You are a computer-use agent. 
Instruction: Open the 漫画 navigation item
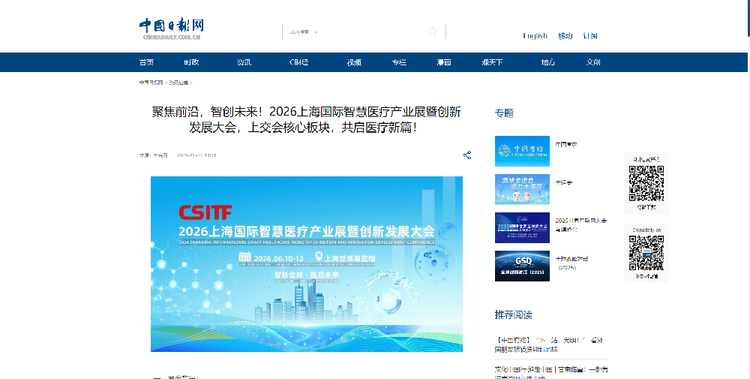coord(444,62)
